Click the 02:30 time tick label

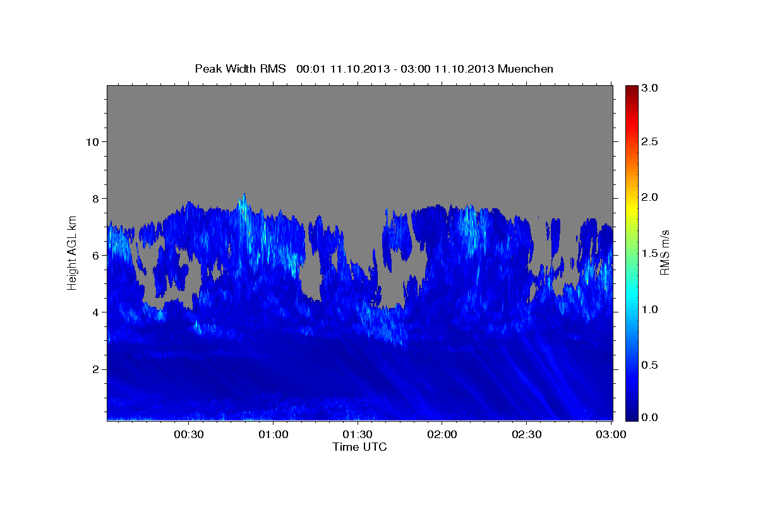[x=526, y=434]
